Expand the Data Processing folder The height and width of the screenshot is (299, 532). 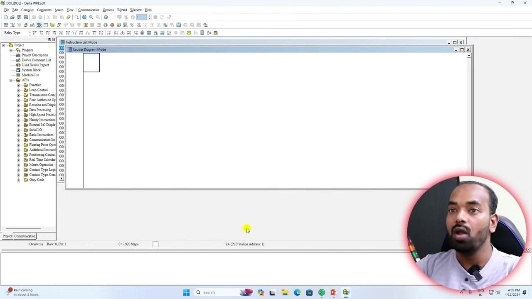coord(18,110)
